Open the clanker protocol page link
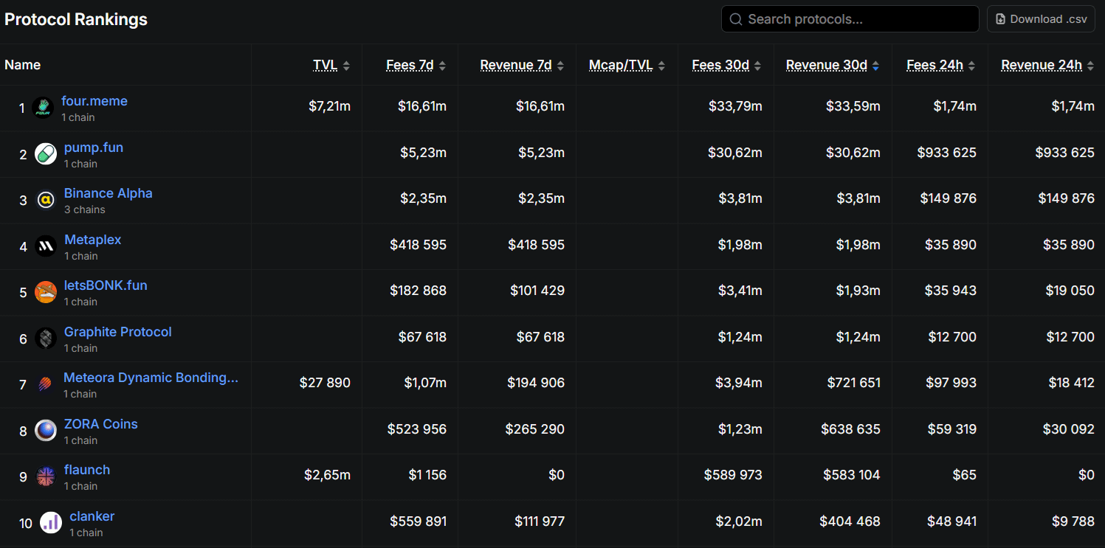The image size is (1105, 548). [x=92, y=516]
